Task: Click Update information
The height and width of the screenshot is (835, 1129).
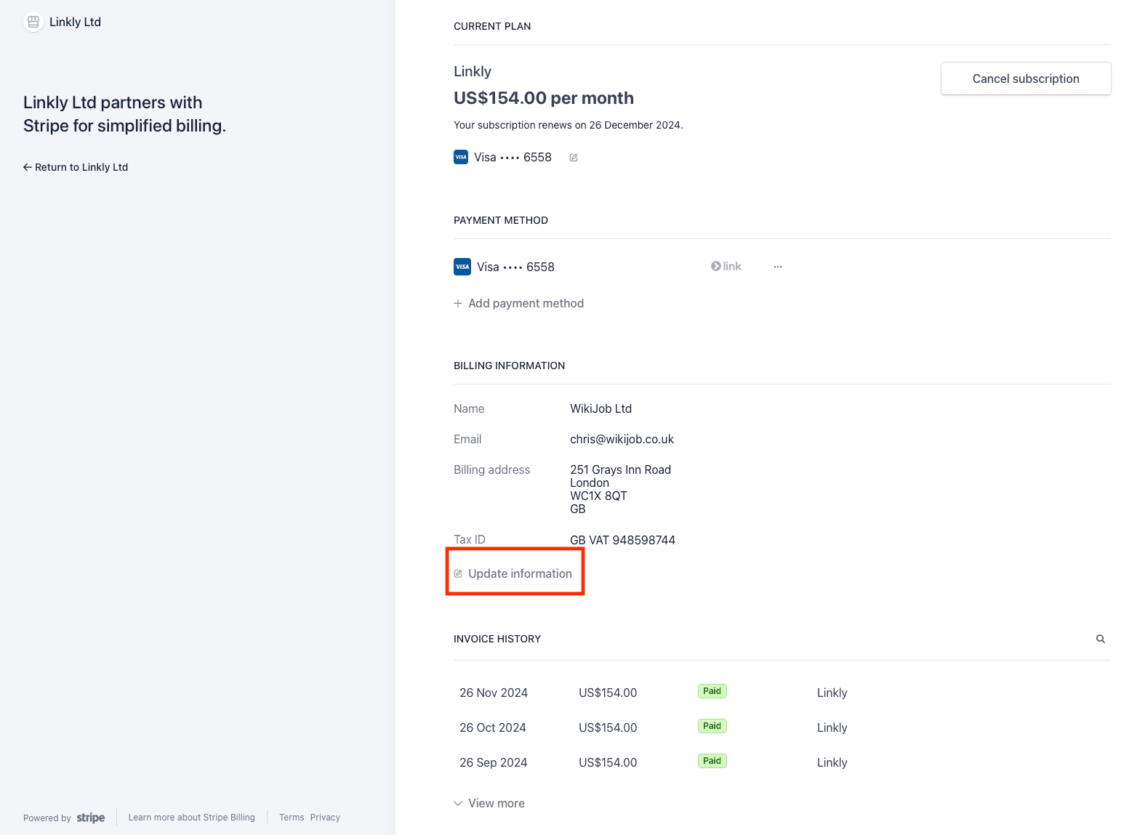Action: coord(521,573)
